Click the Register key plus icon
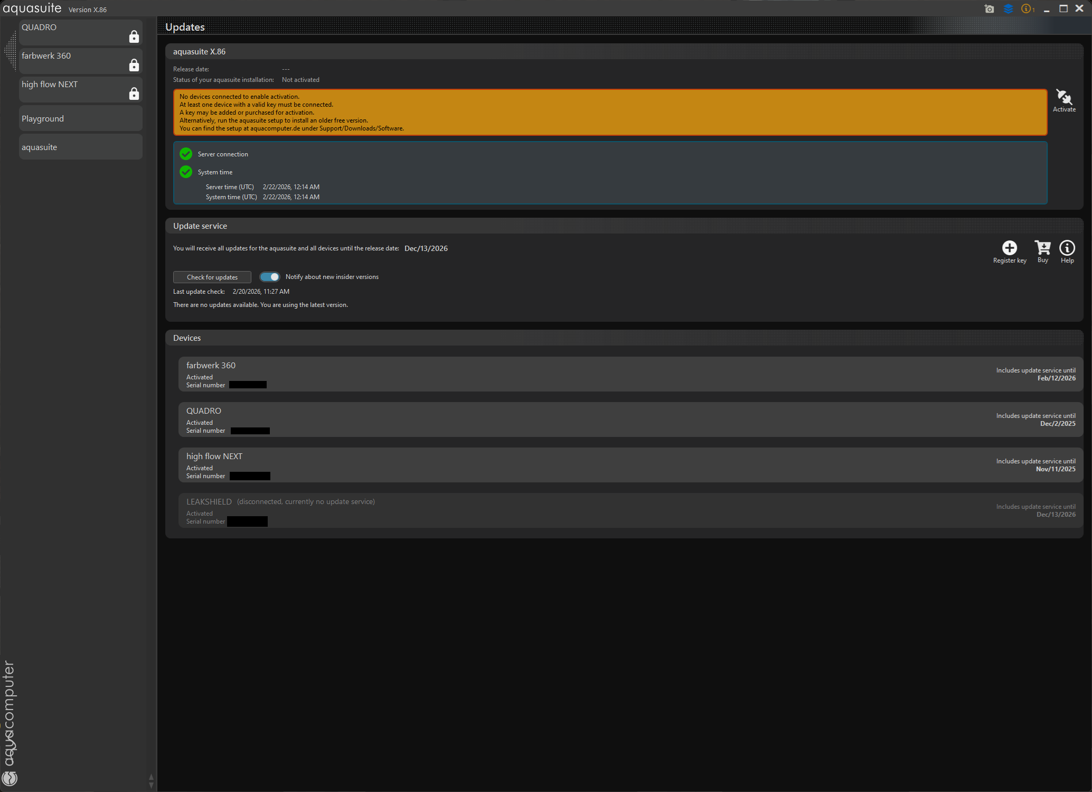The height and width of the screenshot is (792, 1092). coord(1009,248)
